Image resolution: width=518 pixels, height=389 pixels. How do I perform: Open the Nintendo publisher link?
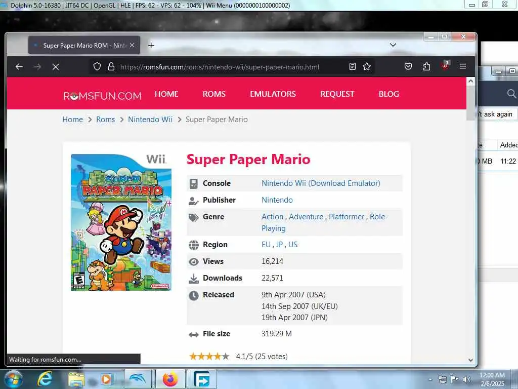[x=277, y=200]
